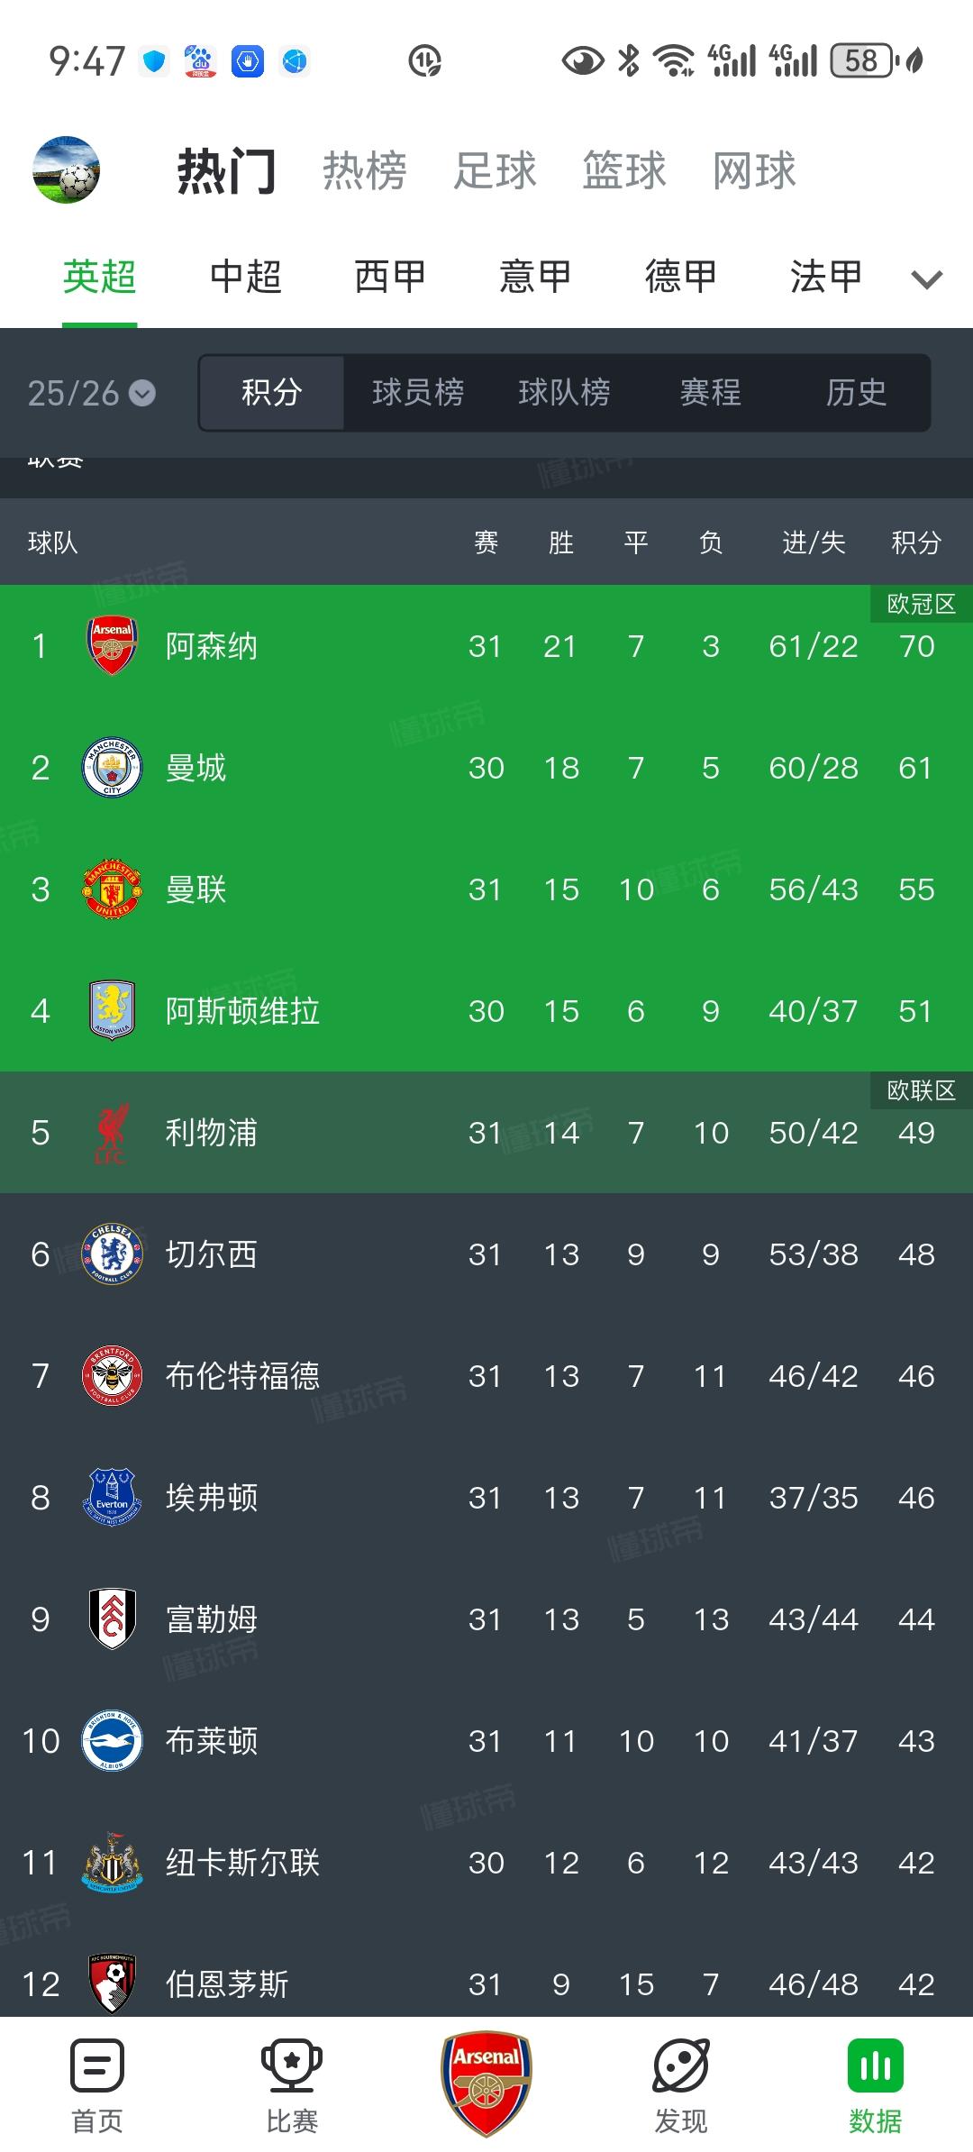Expand the 25/26 season selector
The image size is (973, 2152).
[93, 393]
